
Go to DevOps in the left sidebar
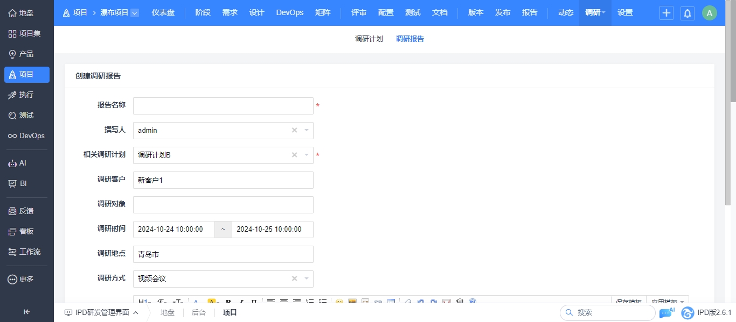tap(26, 135)
